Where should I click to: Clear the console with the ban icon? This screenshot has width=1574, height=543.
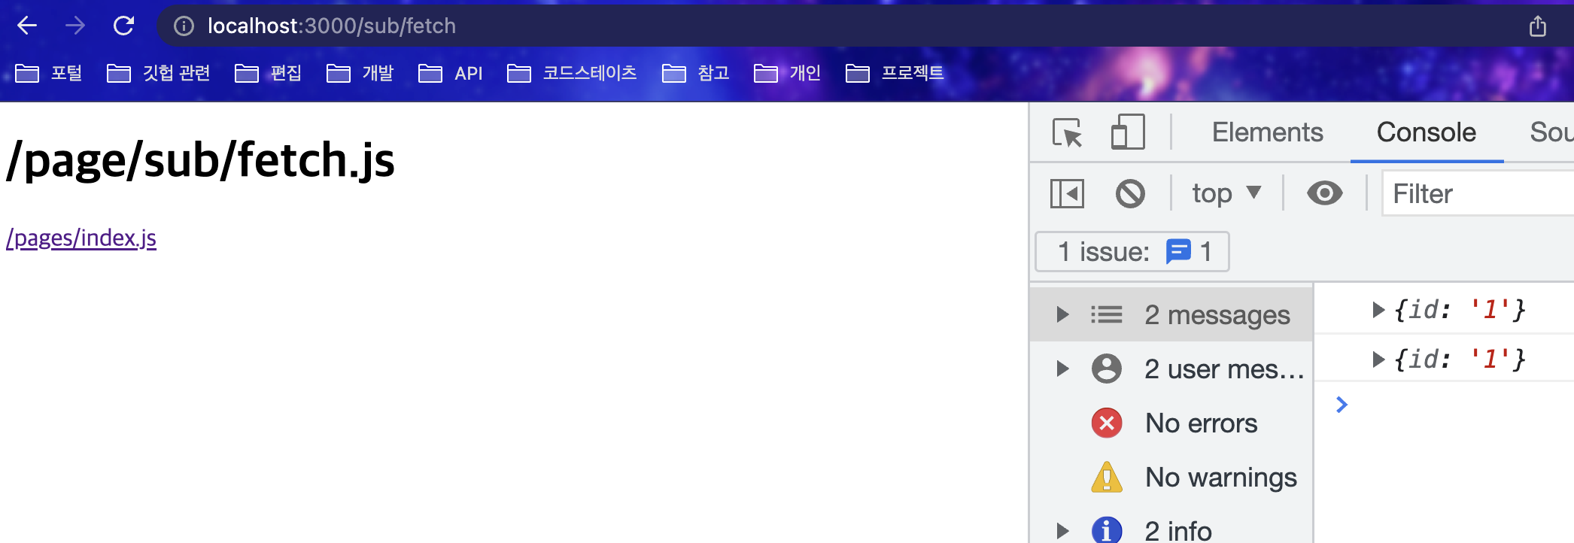point(1130,193)
